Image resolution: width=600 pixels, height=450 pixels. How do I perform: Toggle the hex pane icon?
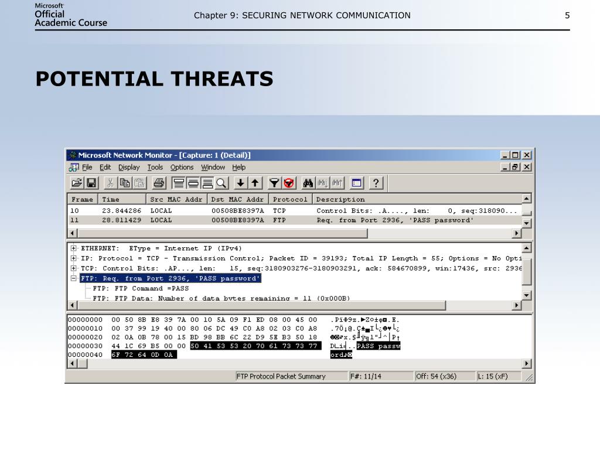coord(207,183)
